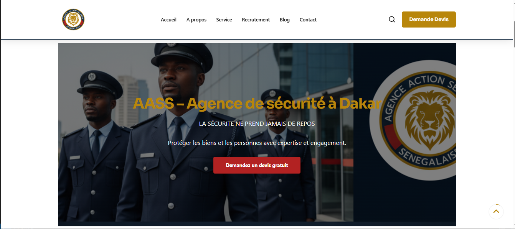Click the tagline LA SÉCURITE NE PREND JAMAIS DE REPOS

(x=257, y=124)
